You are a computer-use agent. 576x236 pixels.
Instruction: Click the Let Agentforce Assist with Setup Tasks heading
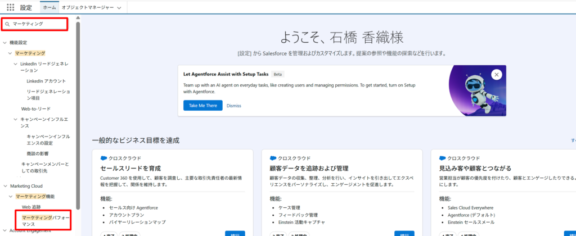226,74
